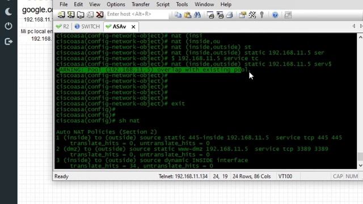The image size is (363, 204).
Task: Click the dynamic INSIDE interface policy line
Action: (x=152, y=160)
